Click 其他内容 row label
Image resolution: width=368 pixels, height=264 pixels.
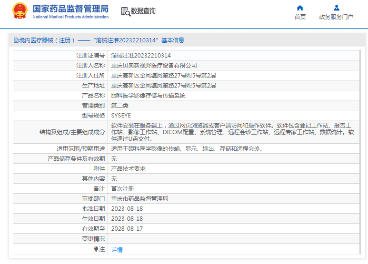click(x=93, y=179)
